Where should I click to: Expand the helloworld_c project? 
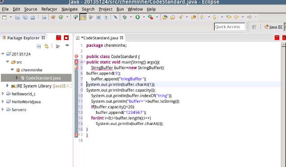tap(3, 93)
